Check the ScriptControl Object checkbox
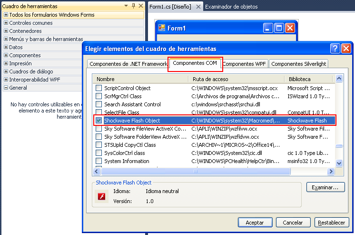Image resolution: width=355 pixels, height=235 pixels. click(x=99, y=88)
